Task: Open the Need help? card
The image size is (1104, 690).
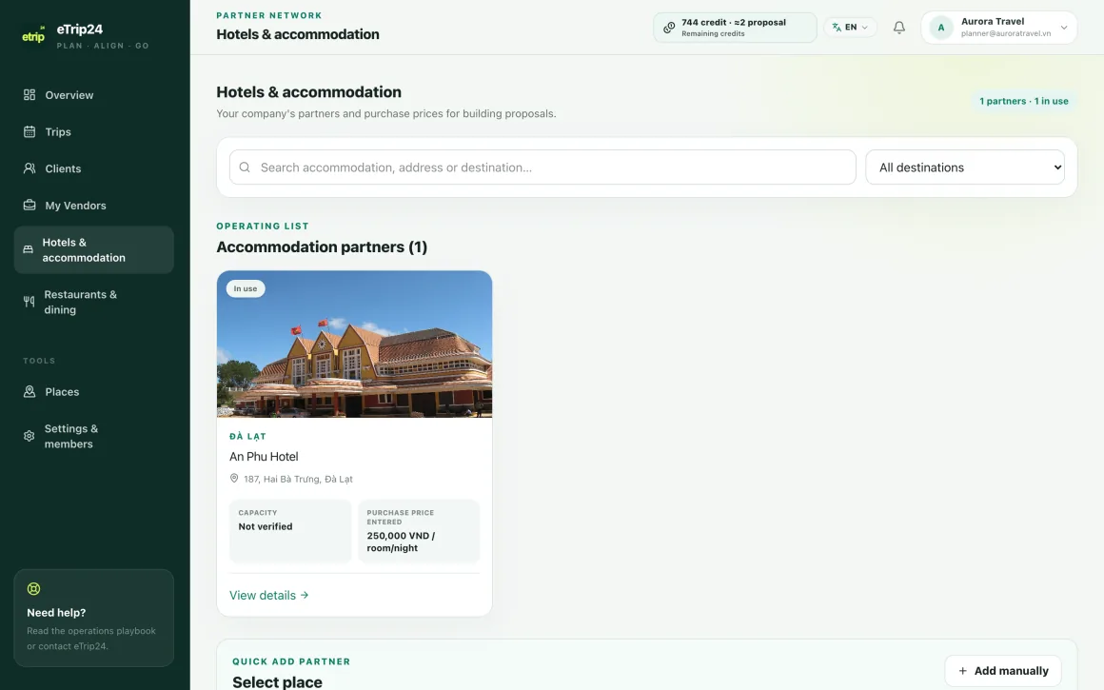Action: click(x=93, y=618)
